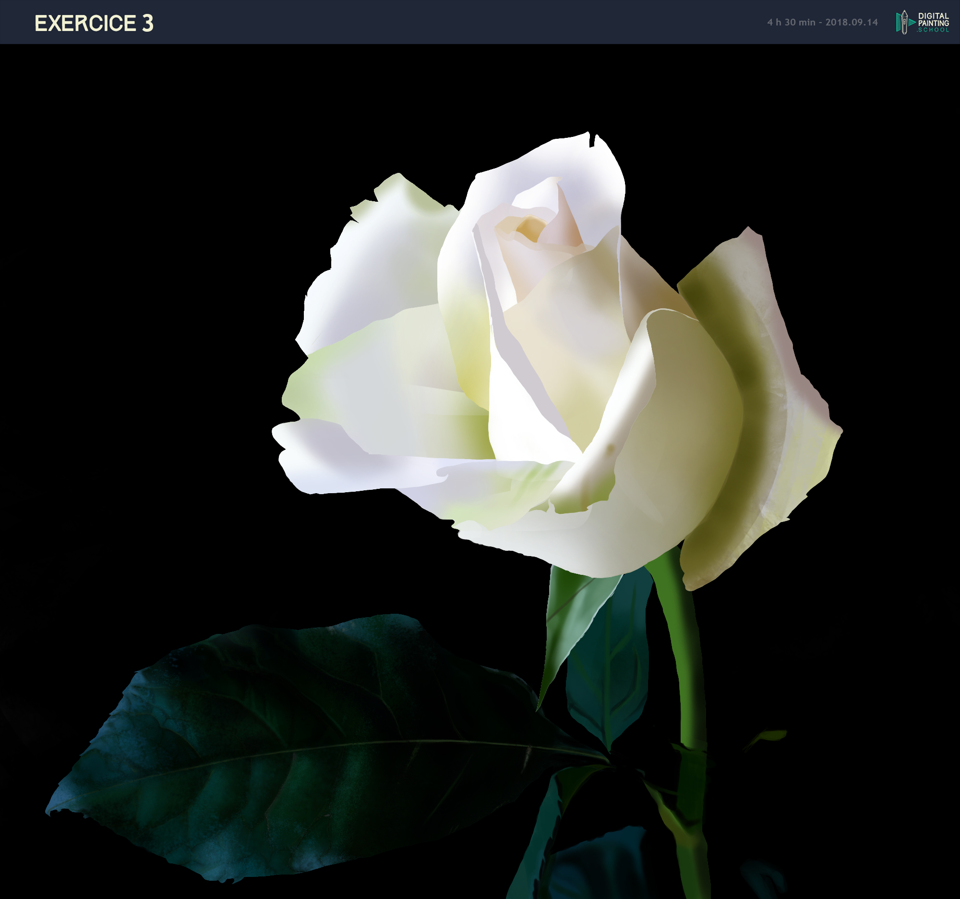Click the EXERCICE 3 title
This screenshot has height=899, width=960.
[94, 23]
